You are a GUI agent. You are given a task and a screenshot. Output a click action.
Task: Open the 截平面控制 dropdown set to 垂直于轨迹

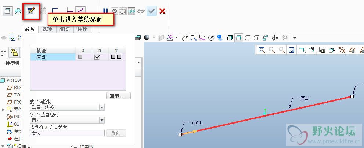pos(67,107)
